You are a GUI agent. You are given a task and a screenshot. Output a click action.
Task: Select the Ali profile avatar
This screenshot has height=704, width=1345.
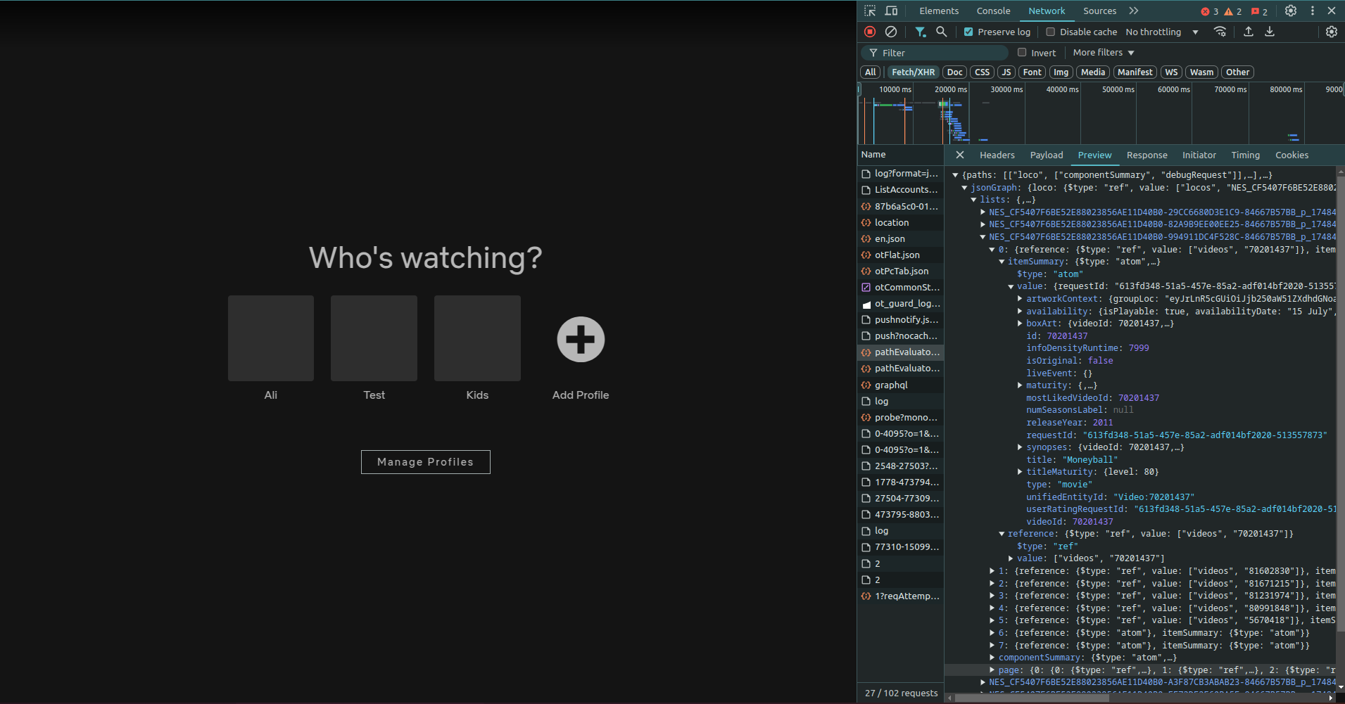[271, 338]
